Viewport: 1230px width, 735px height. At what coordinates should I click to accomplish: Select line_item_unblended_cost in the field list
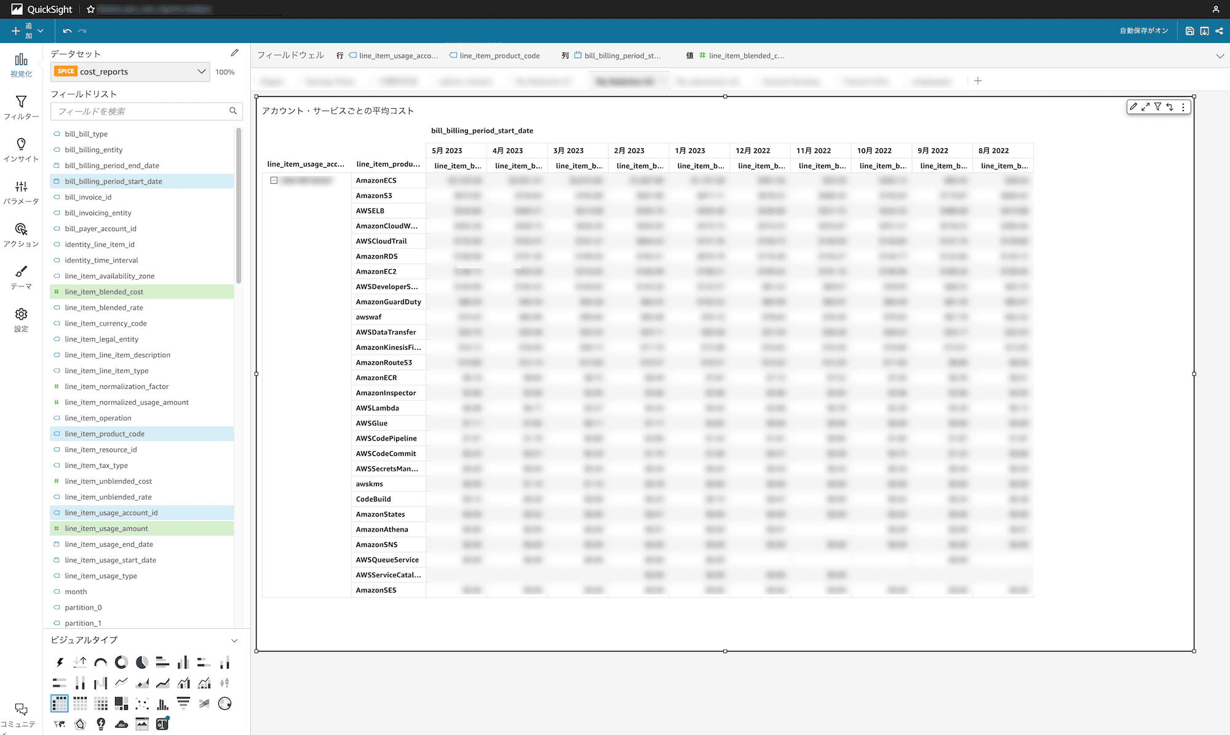coord(108,481)
